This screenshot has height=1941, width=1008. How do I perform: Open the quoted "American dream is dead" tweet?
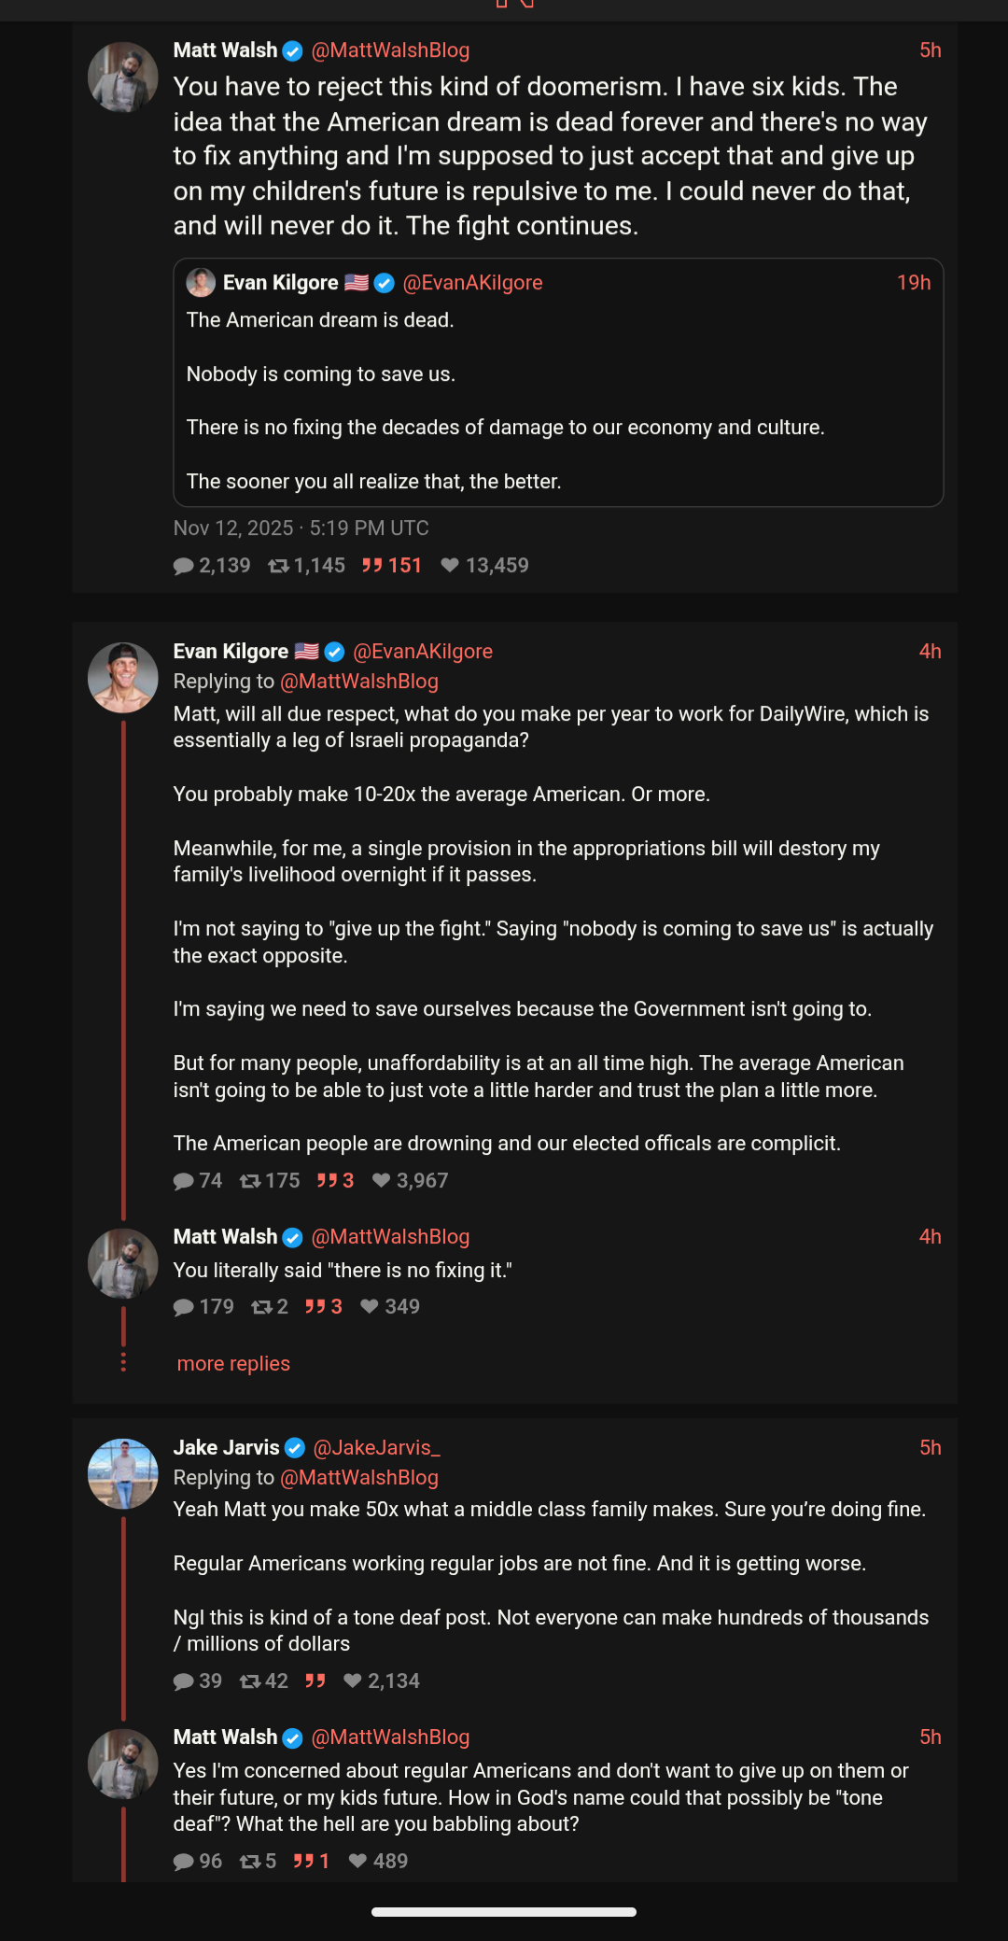558,401
